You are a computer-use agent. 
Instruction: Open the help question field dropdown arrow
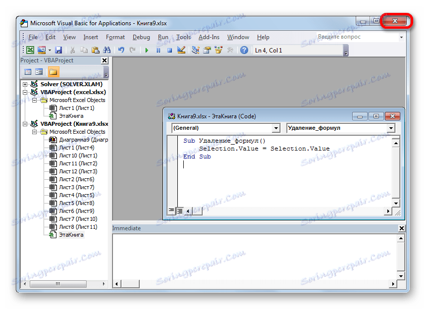coord(401,37)
